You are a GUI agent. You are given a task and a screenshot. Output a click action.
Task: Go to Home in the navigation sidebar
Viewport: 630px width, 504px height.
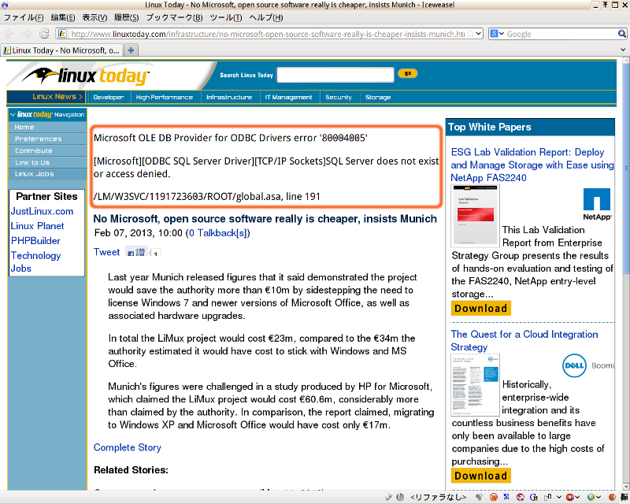(x=24, y=127)
